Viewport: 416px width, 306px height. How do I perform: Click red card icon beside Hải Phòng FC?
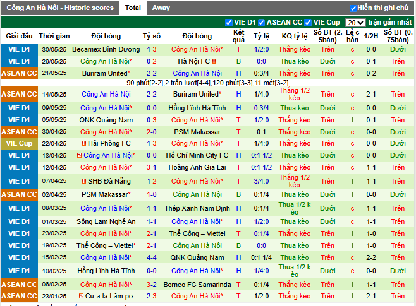83,143
